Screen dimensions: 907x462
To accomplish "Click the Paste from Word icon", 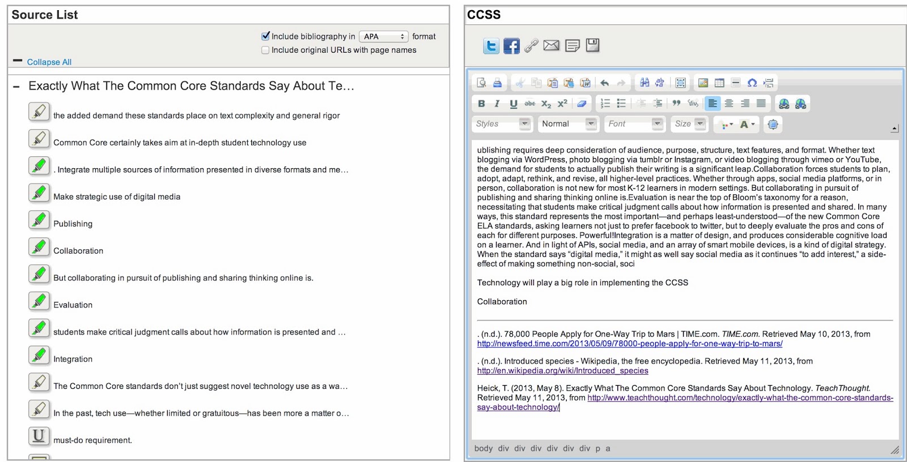I will coord(585,83).
